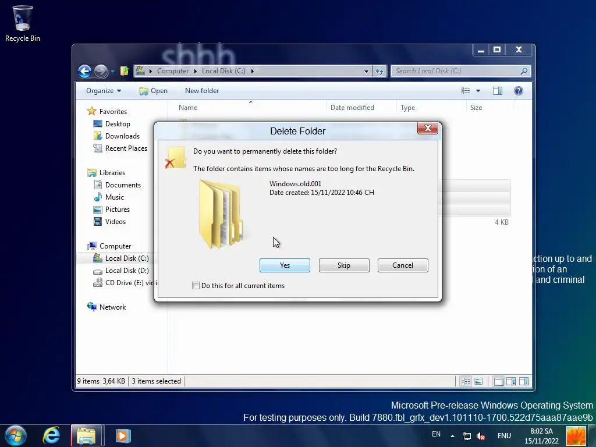Sort by Date modified column header
The width and height of the screenshot is (596, 447).
(361, 108)
